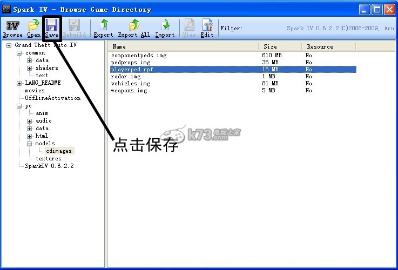Sort files by Size column header
Image resolution: width=398 pixels, height=270 pixels.
(x=280, y=46)
